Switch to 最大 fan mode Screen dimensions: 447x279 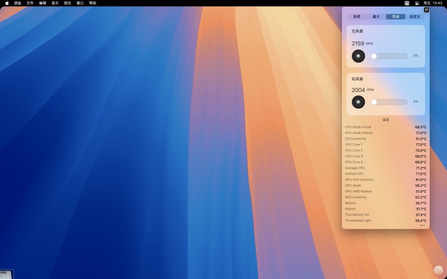pyautogui.click(x=376, y=17)
